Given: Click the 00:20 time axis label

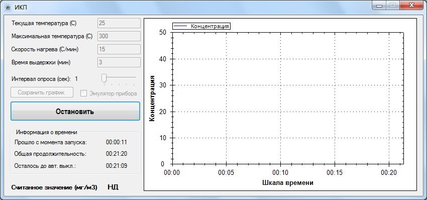Looking at the screenshot, I should 389,172.
